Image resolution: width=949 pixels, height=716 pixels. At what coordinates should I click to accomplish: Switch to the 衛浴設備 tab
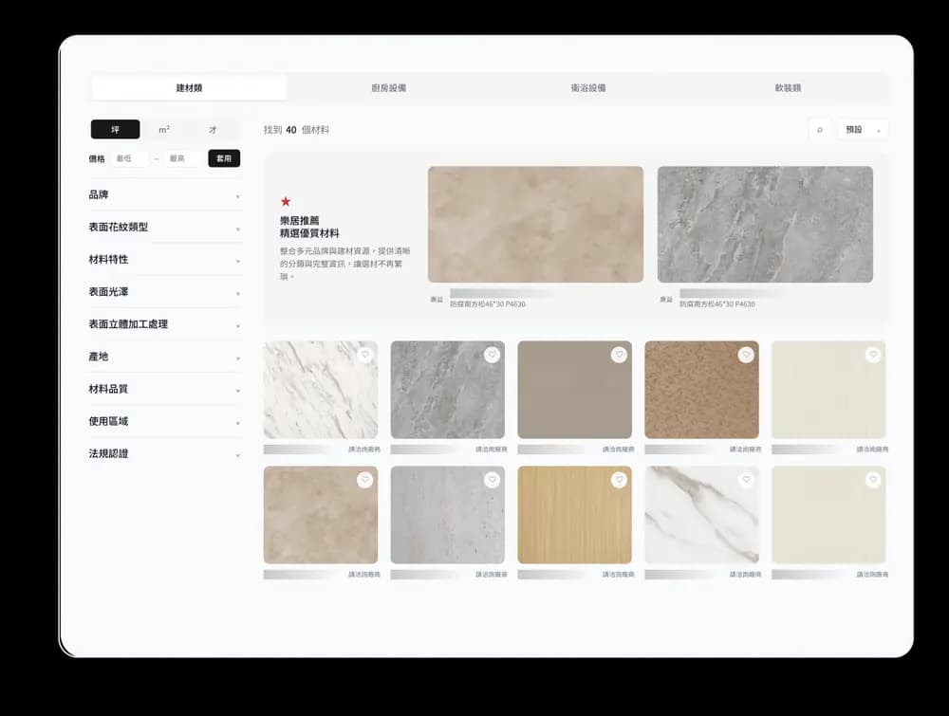click(588, 87)
